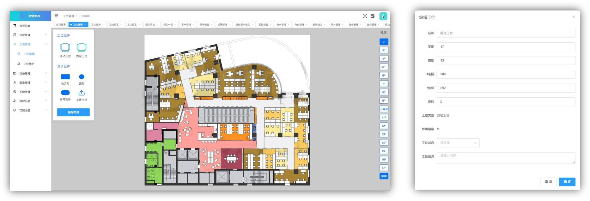Open 首页报表 in the sidebar
This screenshot has width=590, height=201.
pos(25,26)
